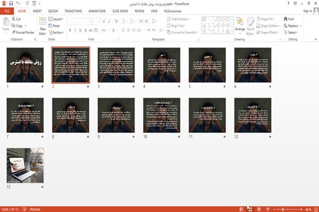Switch to Reading View from status bar

pyautogui.click(x=259, y=209)
